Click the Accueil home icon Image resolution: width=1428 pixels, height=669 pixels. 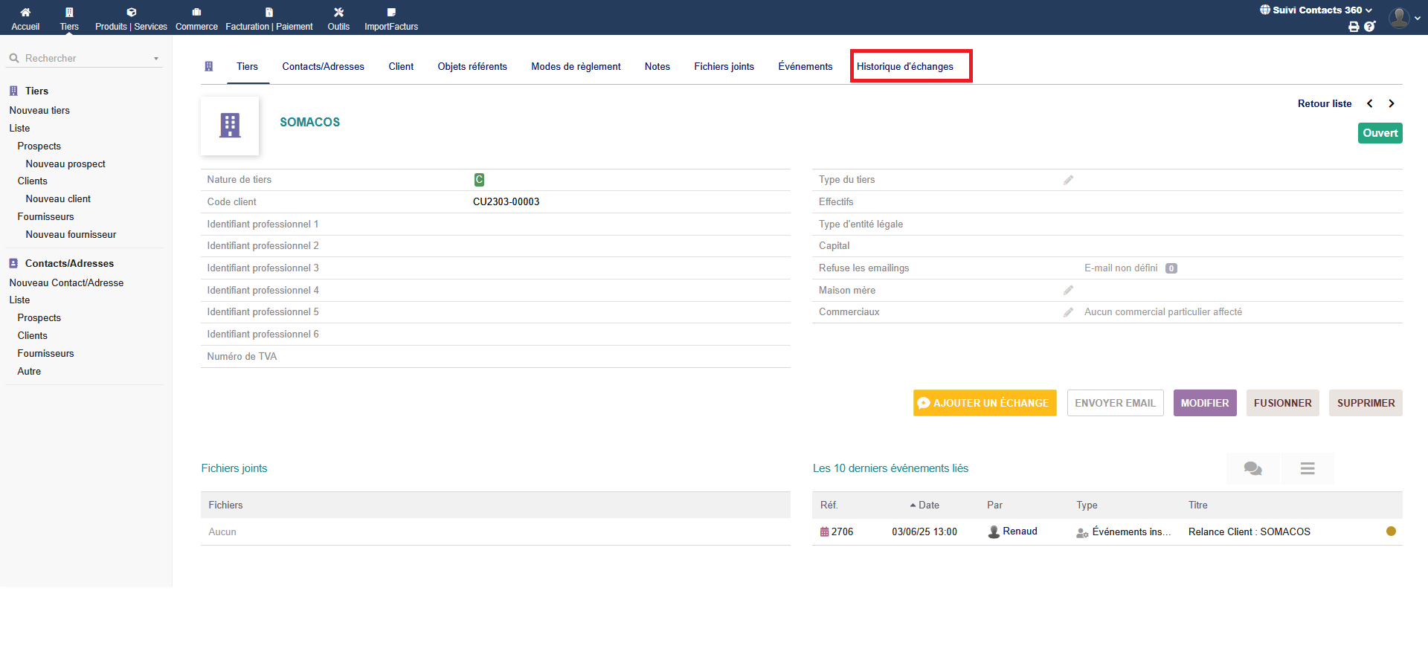25,13
